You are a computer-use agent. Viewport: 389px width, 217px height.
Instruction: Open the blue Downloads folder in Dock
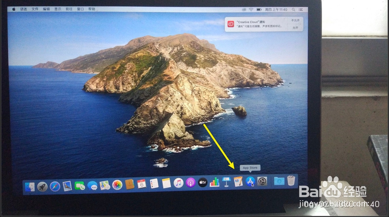pos(279,181)
